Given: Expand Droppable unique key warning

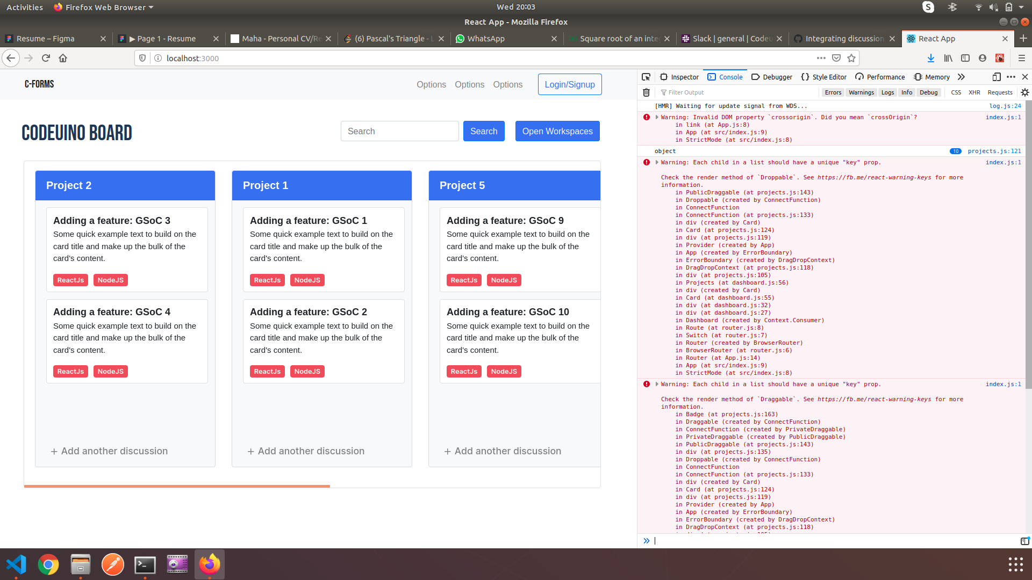Looking at the screenshot, I should (657, 162).
